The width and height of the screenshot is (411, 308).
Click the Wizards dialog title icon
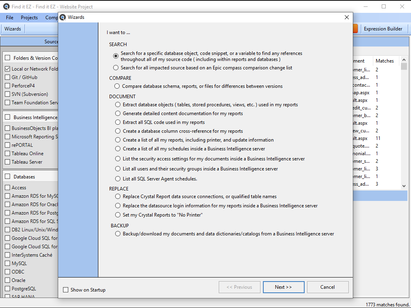click(x=63, y=17)
